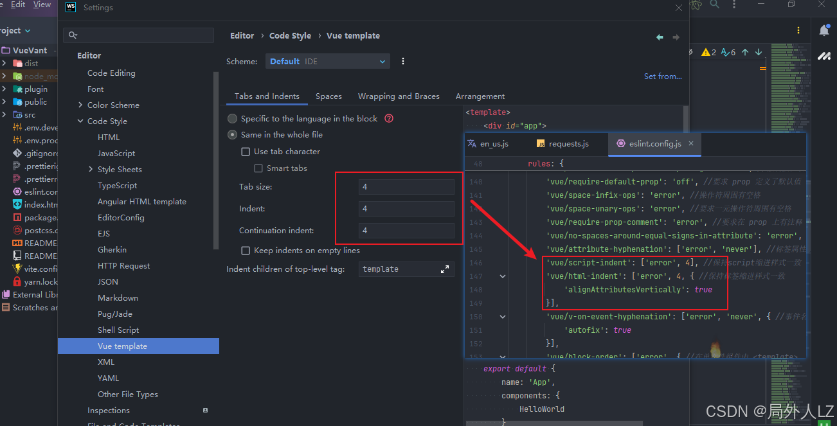Click the 'Set from...' link

coord(663,76)
